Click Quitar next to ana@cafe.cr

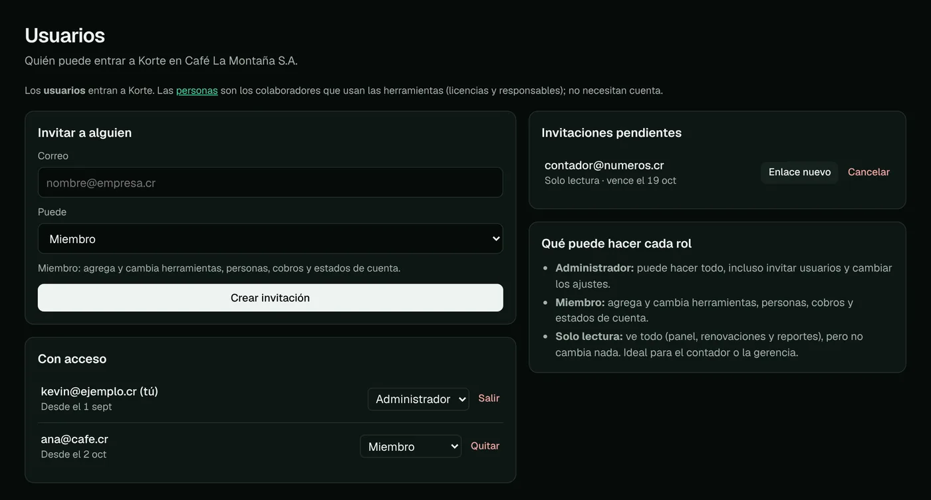click(485, 446)
